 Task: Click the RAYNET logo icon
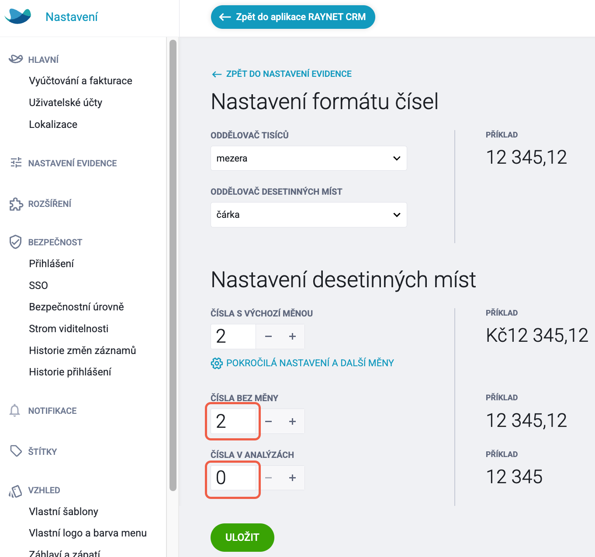point(18,16)
